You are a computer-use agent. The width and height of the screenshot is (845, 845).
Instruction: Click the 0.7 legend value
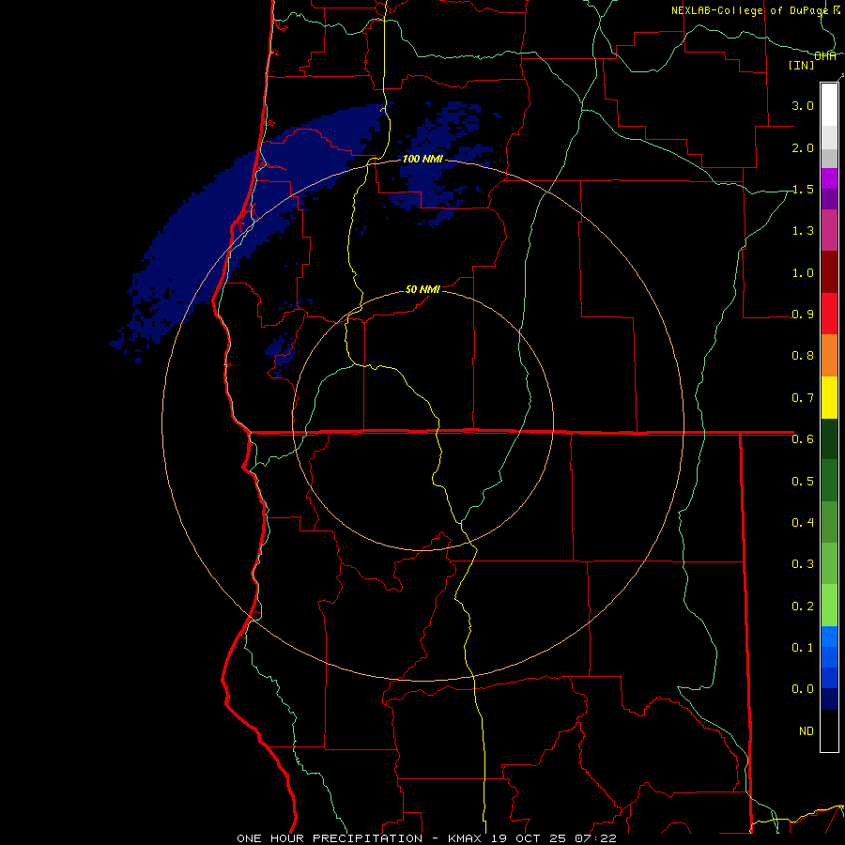(x=803, y=398)
